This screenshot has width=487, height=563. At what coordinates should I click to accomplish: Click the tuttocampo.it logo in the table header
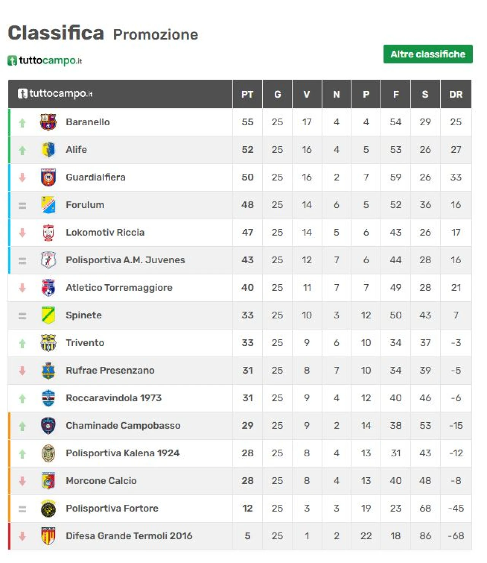point(55,94)
